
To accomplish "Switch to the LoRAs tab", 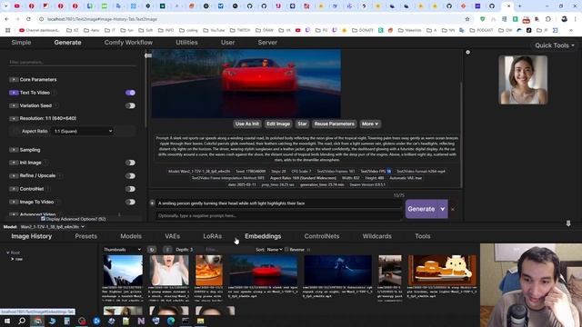I will tap(212, 236).
